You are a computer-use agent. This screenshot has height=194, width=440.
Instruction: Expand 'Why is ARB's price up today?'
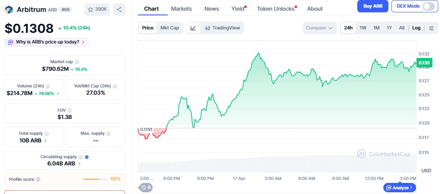(46, 42)
